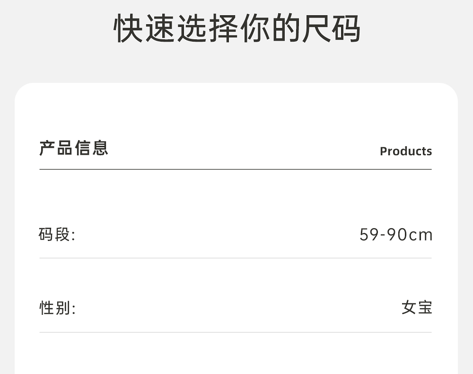Screen dimensions: 473x374
Task: Click the dark divider under 产品信息
Action: (236, 169)
